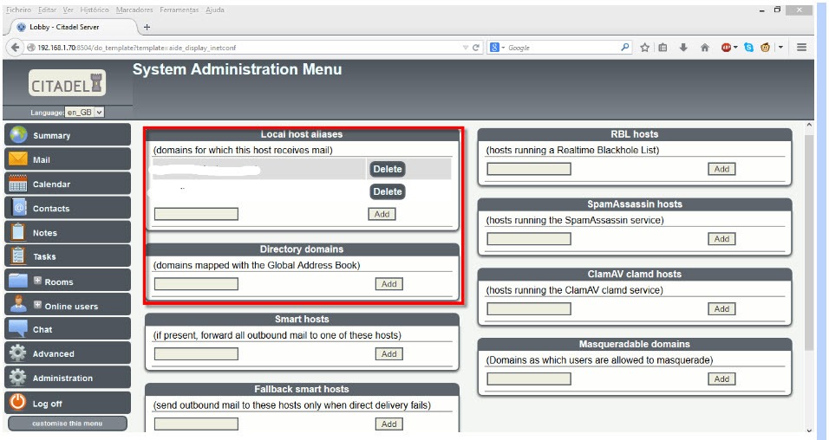Image resolution: width=829 pixels, height=440 pixels.
Task: Click customise this menu button
Action: 68,424
